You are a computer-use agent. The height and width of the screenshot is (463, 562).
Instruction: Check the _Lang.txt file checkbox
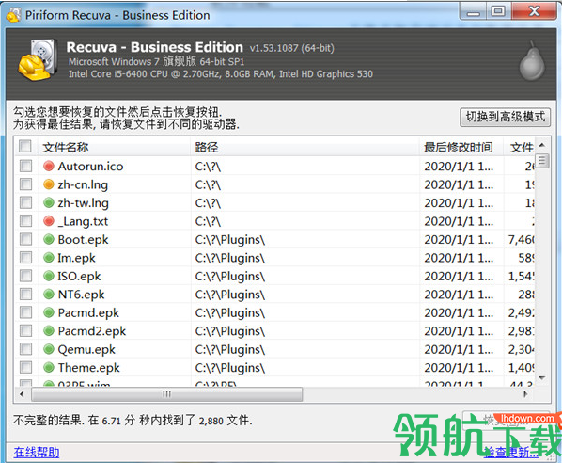[x=25, y=221]
